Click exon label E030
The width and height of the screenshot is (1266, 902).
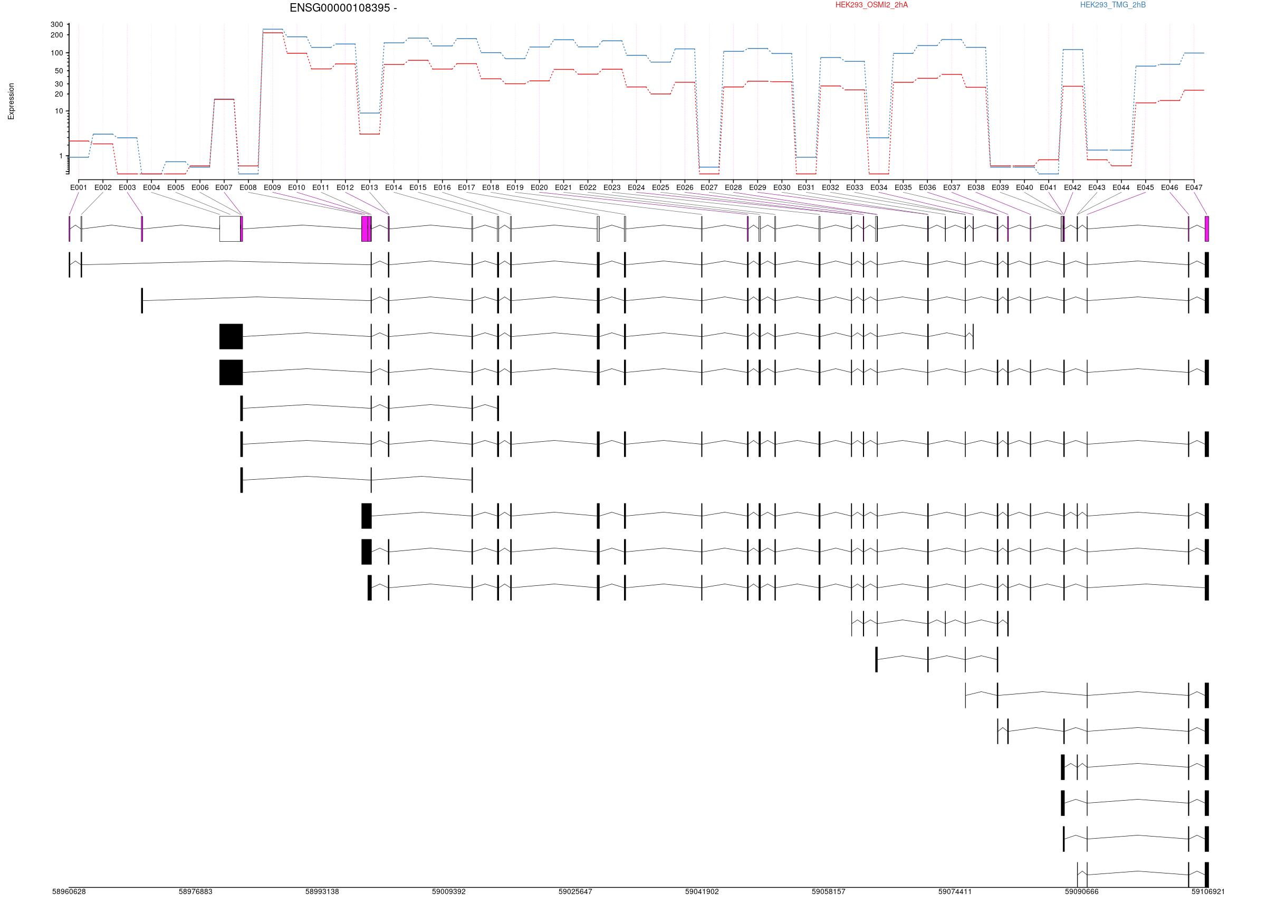coord(781,188)
